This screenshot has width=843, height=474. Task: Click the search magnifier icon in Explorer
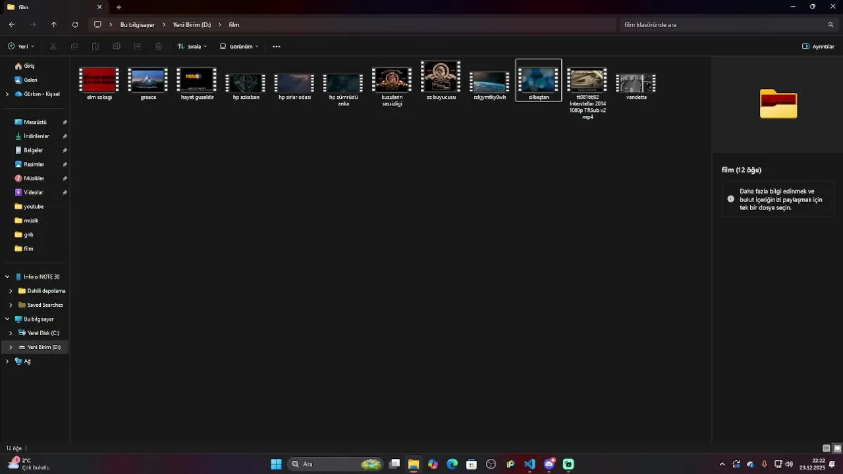click(830, 24)
